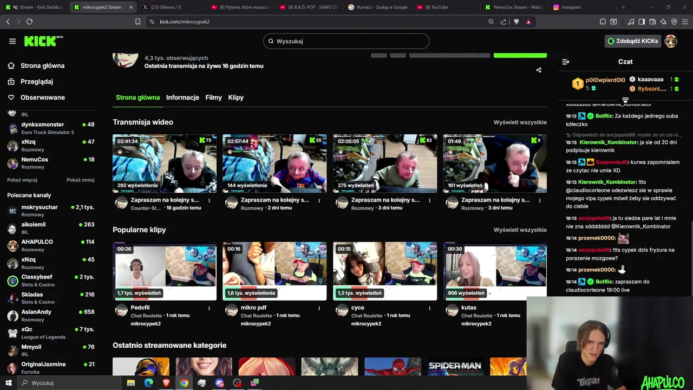The width and height of the screenshot is (693, 390).
Task: Switch to NemuCos Stream browser tab
Action: (x=513, y=7)
